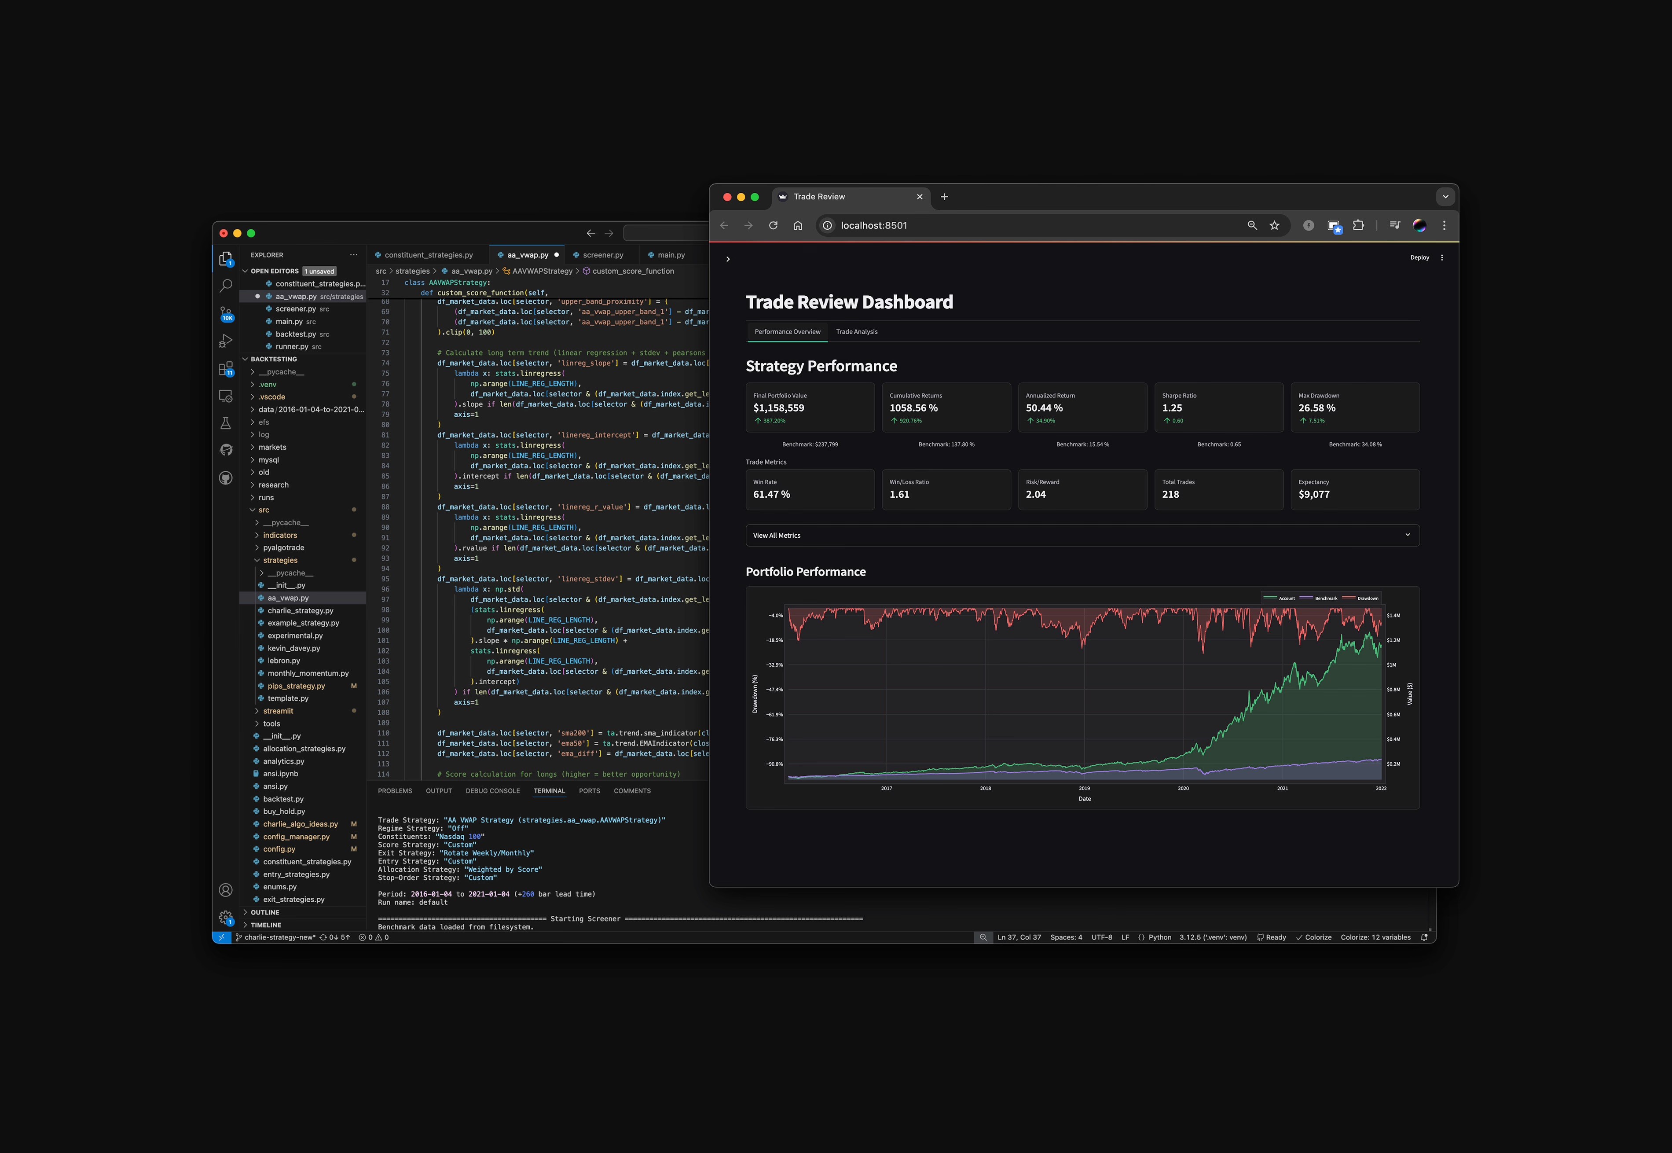
Task: Expand the dashboard sidebar chevron
Action: (728, 259)
